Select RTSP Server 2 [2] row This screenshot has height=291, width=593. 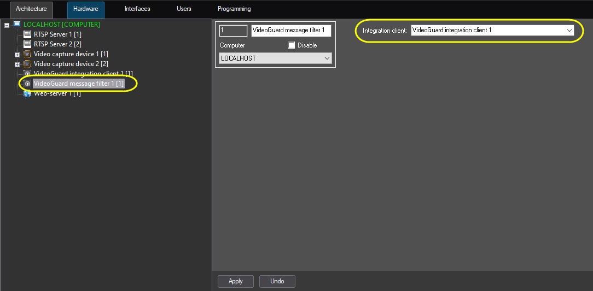(57, 44)
